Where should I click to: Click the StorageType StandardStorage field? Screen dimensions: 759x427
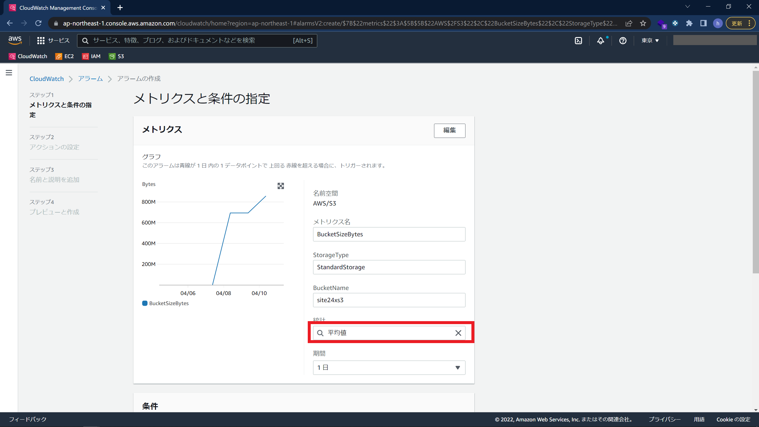[389, 267]
